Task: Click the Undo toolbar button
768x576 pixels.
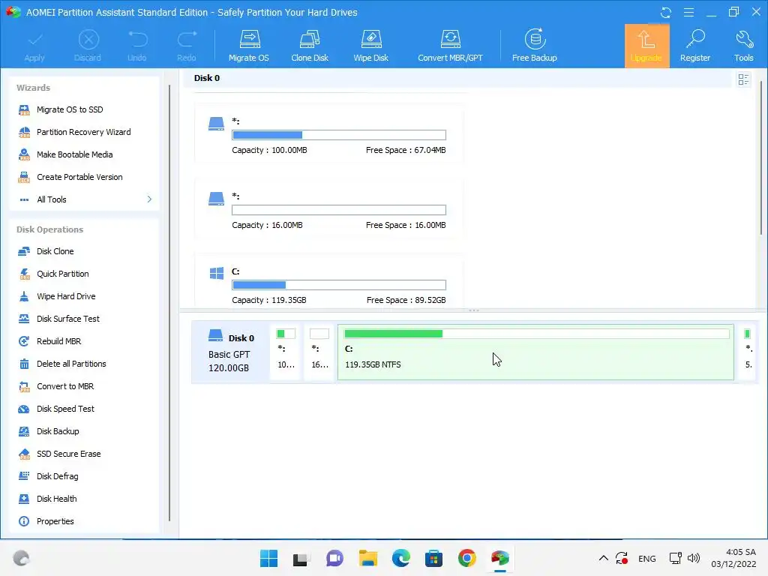Action: point(137,46)
